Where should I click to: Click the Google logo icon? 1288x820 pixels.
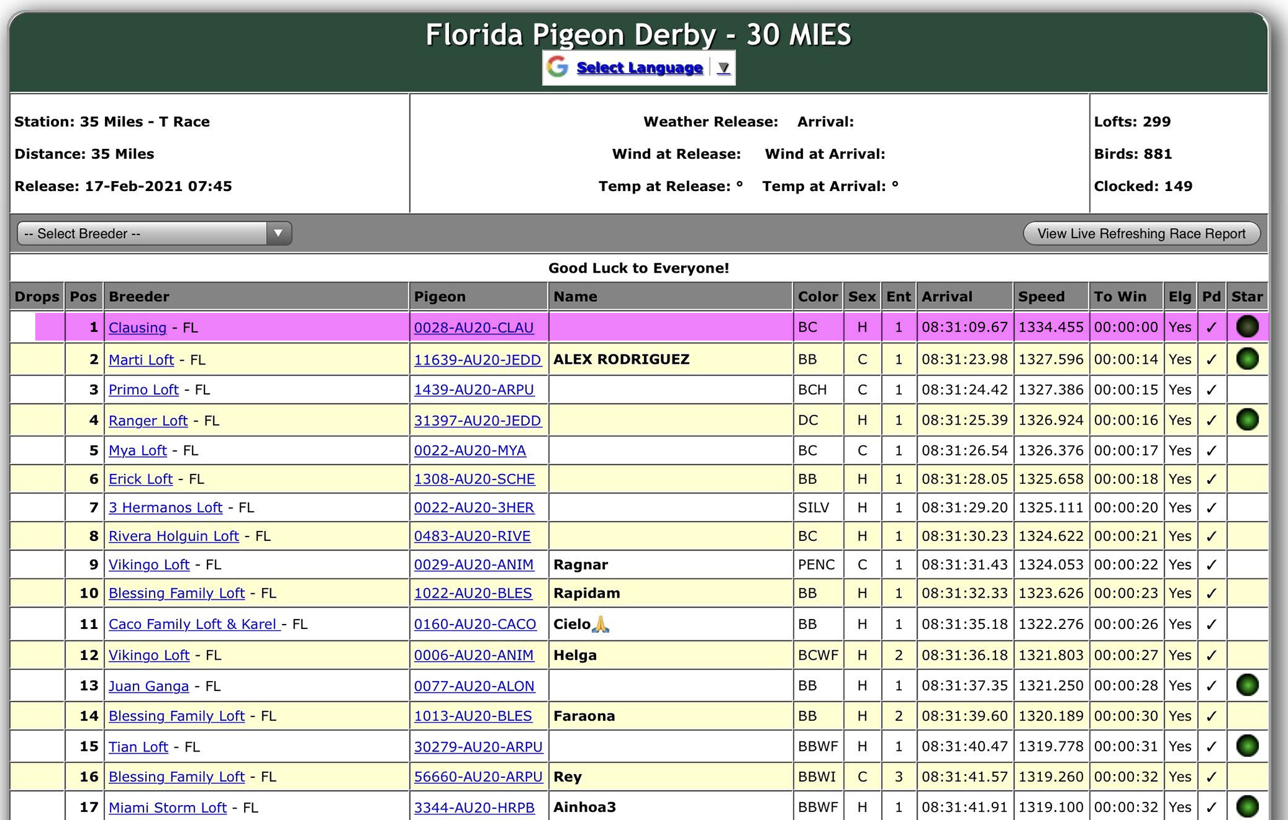click(557, 67)
